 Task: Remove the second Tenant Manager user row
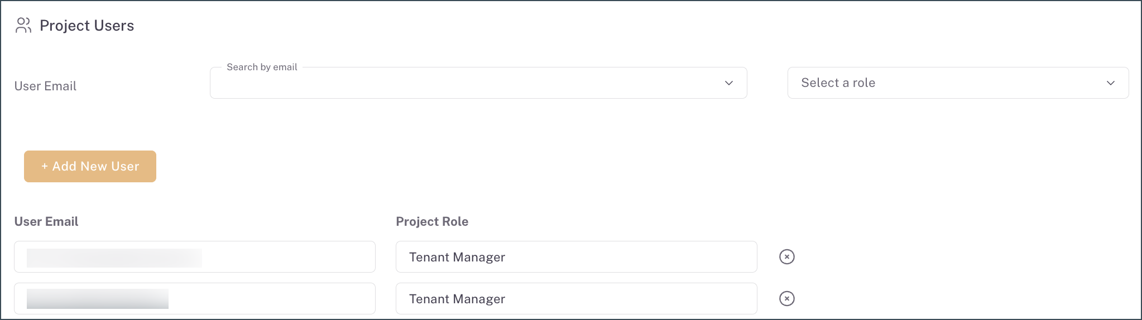click(786, 299)
